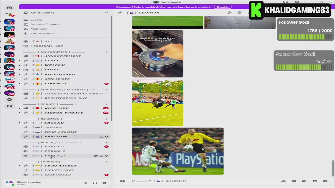Open SHEEKO channel

(x=65, y=123)
